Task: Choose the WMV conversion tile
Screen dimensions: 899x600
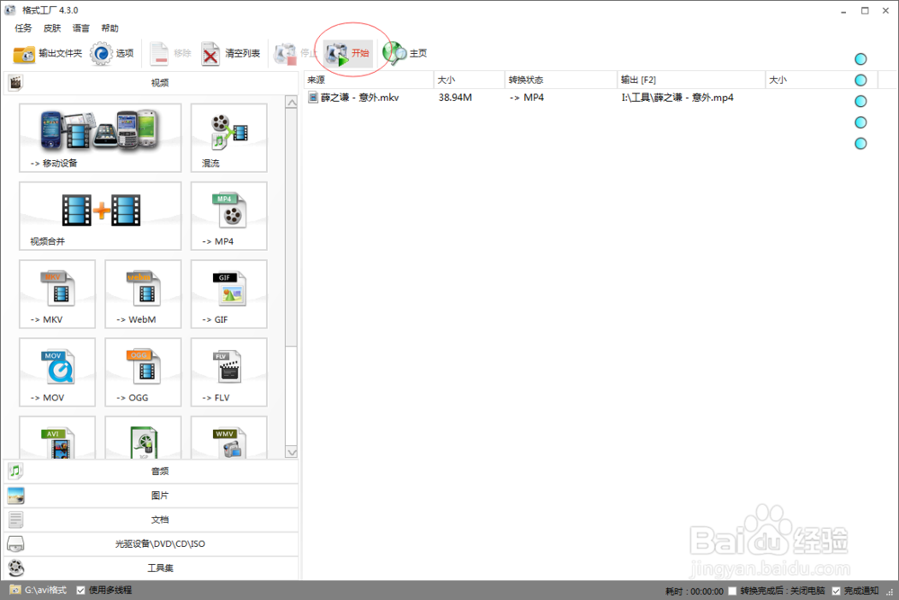Action: pos(228,438)
